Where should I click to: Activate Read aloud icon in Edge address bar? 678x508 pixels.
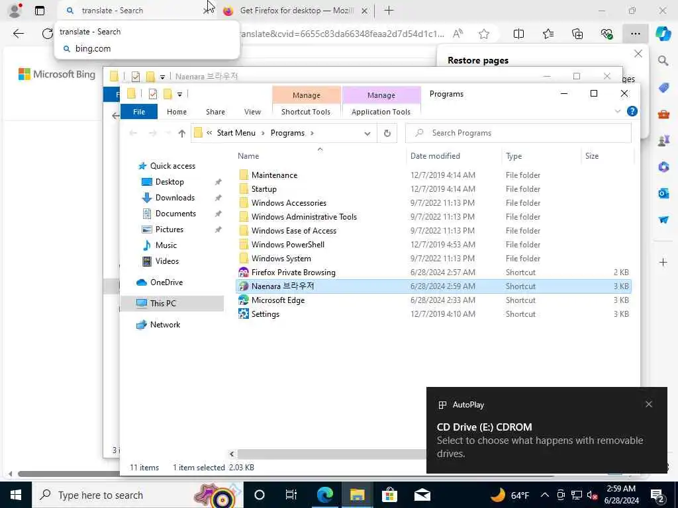point(458,34)
